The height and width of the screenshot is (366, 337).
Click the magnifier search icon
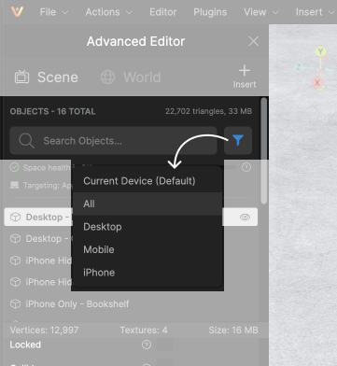tap(26, 141)
